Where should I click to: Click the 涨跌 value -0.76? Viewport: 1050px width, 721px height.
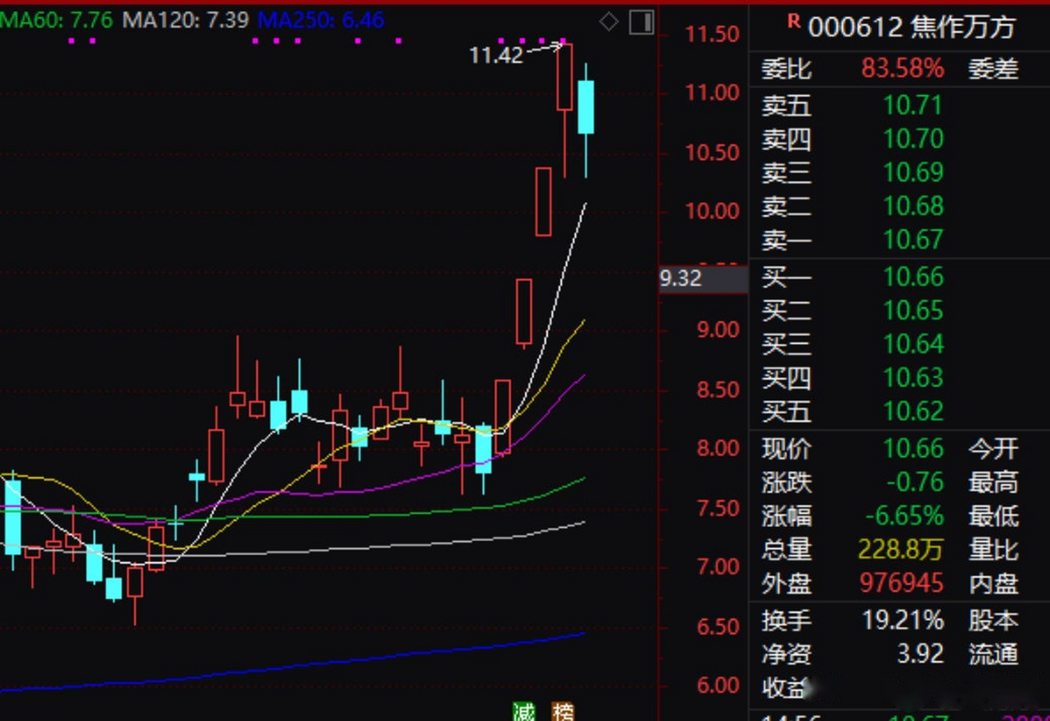point(915,482)
